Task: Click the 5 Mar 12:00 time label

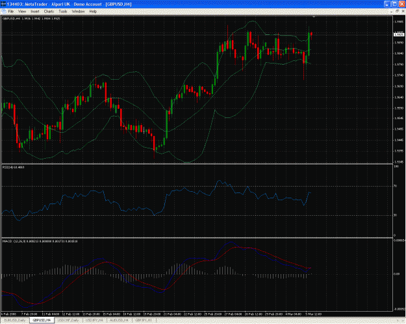Action: pos(314,314)
